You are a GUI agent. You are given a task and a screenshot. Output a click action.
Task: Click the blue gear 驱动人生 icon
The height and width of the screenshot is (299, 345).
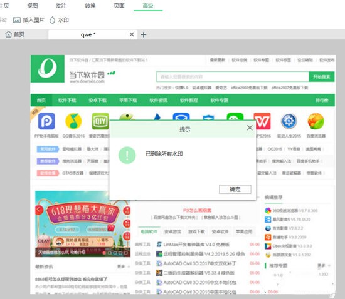[x=289, y=121]
